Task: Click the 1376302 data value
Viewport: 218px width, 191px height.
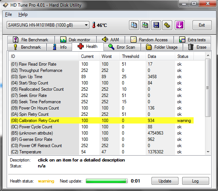Action: [156, 152]
